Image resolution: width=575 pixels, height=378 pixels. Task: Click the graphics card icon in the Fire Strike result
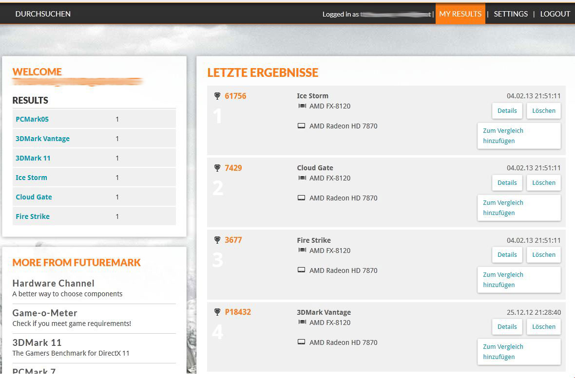click(302, 270)
